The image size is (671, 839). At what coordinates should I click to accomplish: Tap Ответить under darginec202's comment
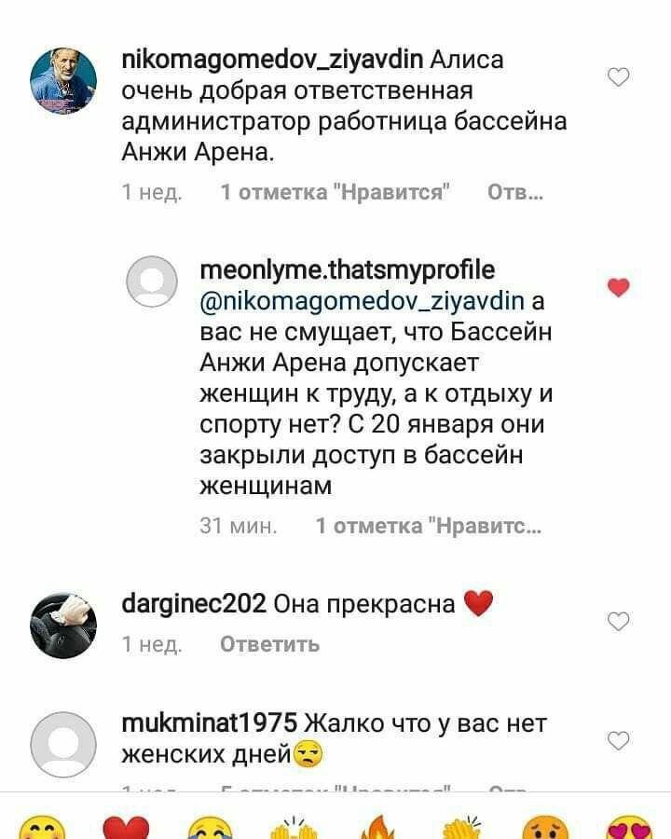(270, 643)
